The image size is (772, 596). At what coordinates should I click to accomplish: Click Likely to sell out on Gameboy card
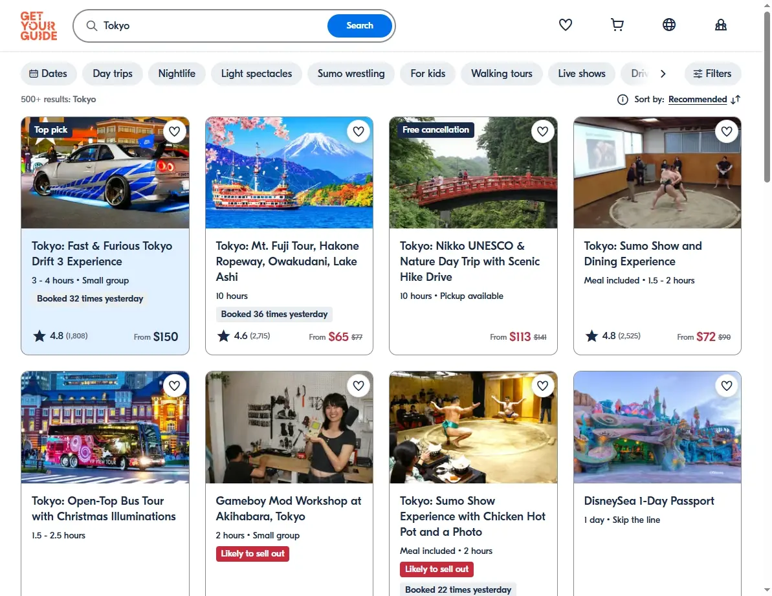(x=252, y=554)
